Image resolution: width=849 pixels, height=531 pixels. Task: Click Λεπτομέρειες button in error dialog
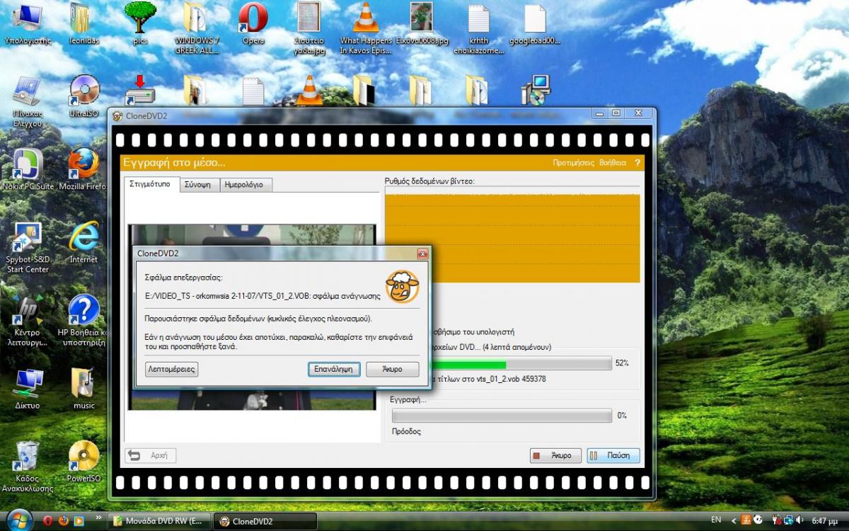pos(171,370)
